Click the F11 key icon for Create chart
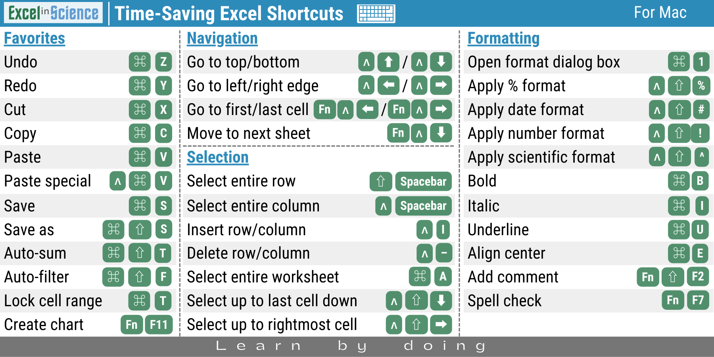Image resolution: width=714 pixels, height=357 pixels. pos(159,325)
